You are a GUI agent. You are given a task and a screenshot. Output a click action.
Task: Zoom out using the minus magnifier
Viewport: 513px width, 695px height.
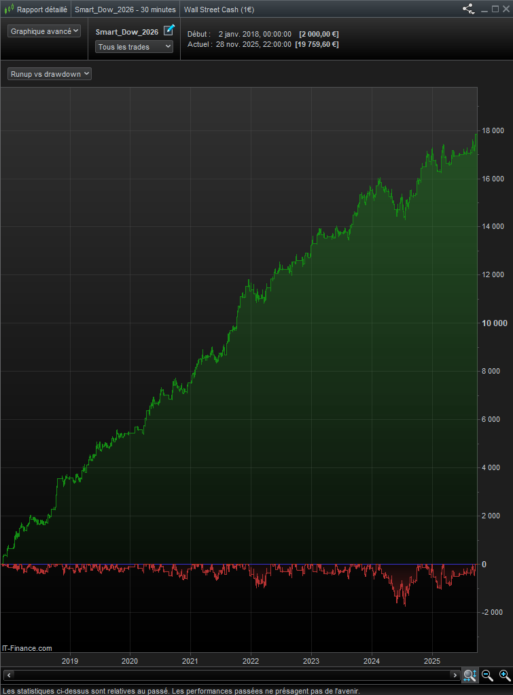pos(487,675)
